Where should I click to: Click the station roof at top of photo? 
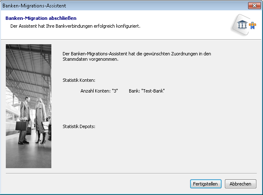[x=29, y=58]
